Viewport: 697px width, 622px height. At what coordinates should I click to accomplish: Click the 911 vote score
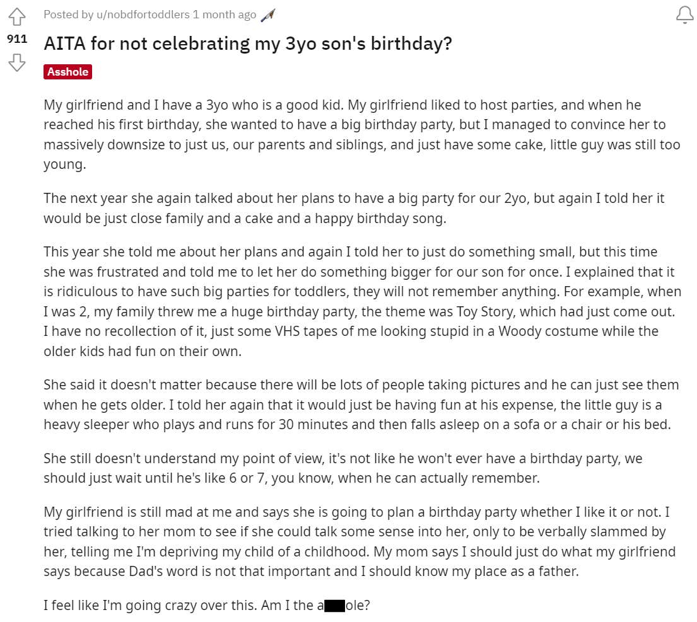(17, 39)
